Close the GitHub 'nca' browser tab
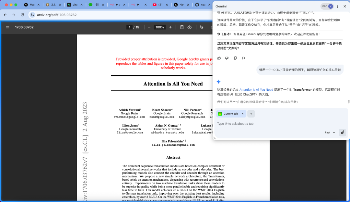The height and width of the screenshot is (202, 350). pyautogui.click(x=209, y=5)
